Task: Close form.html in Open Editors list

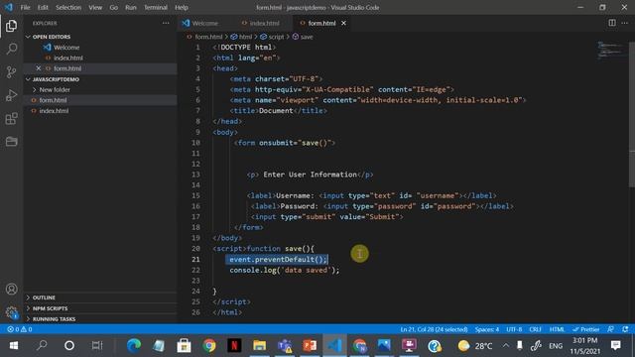Action: [38, 68]
